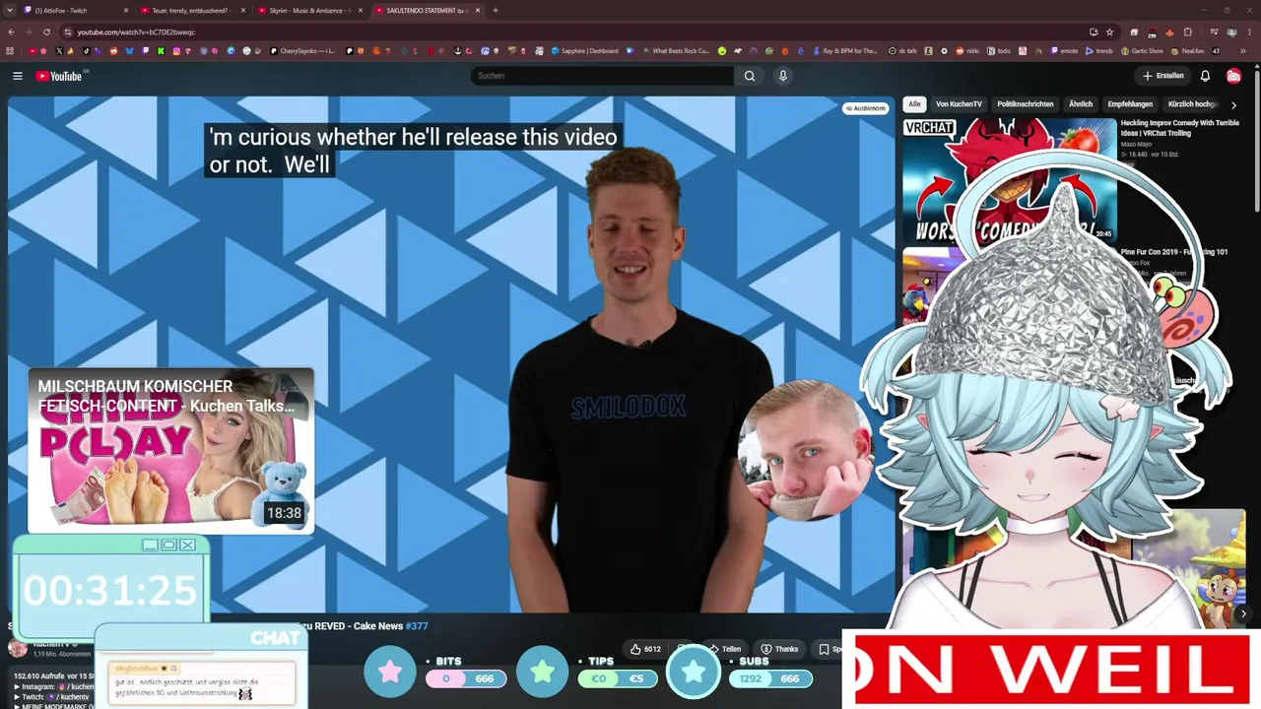This screenshot has height=709, width=1261.
Task: Open the todo bookmark
Action: [999, 50]
